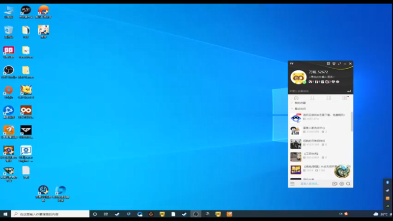
Task: Select the red GG desktop shortcut
Action: pyautogui.click(x=9, y=52)
